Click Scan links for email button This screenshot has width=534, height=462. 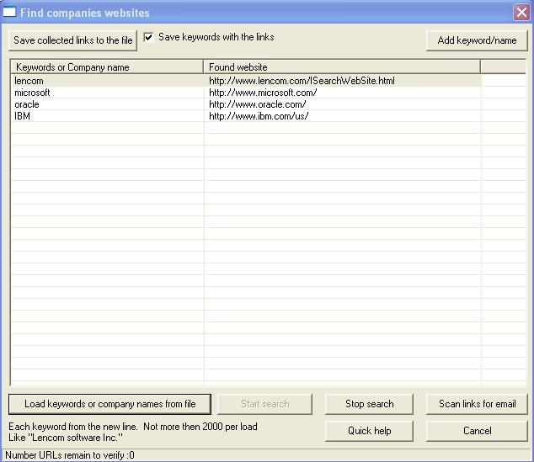click(477, 404)
